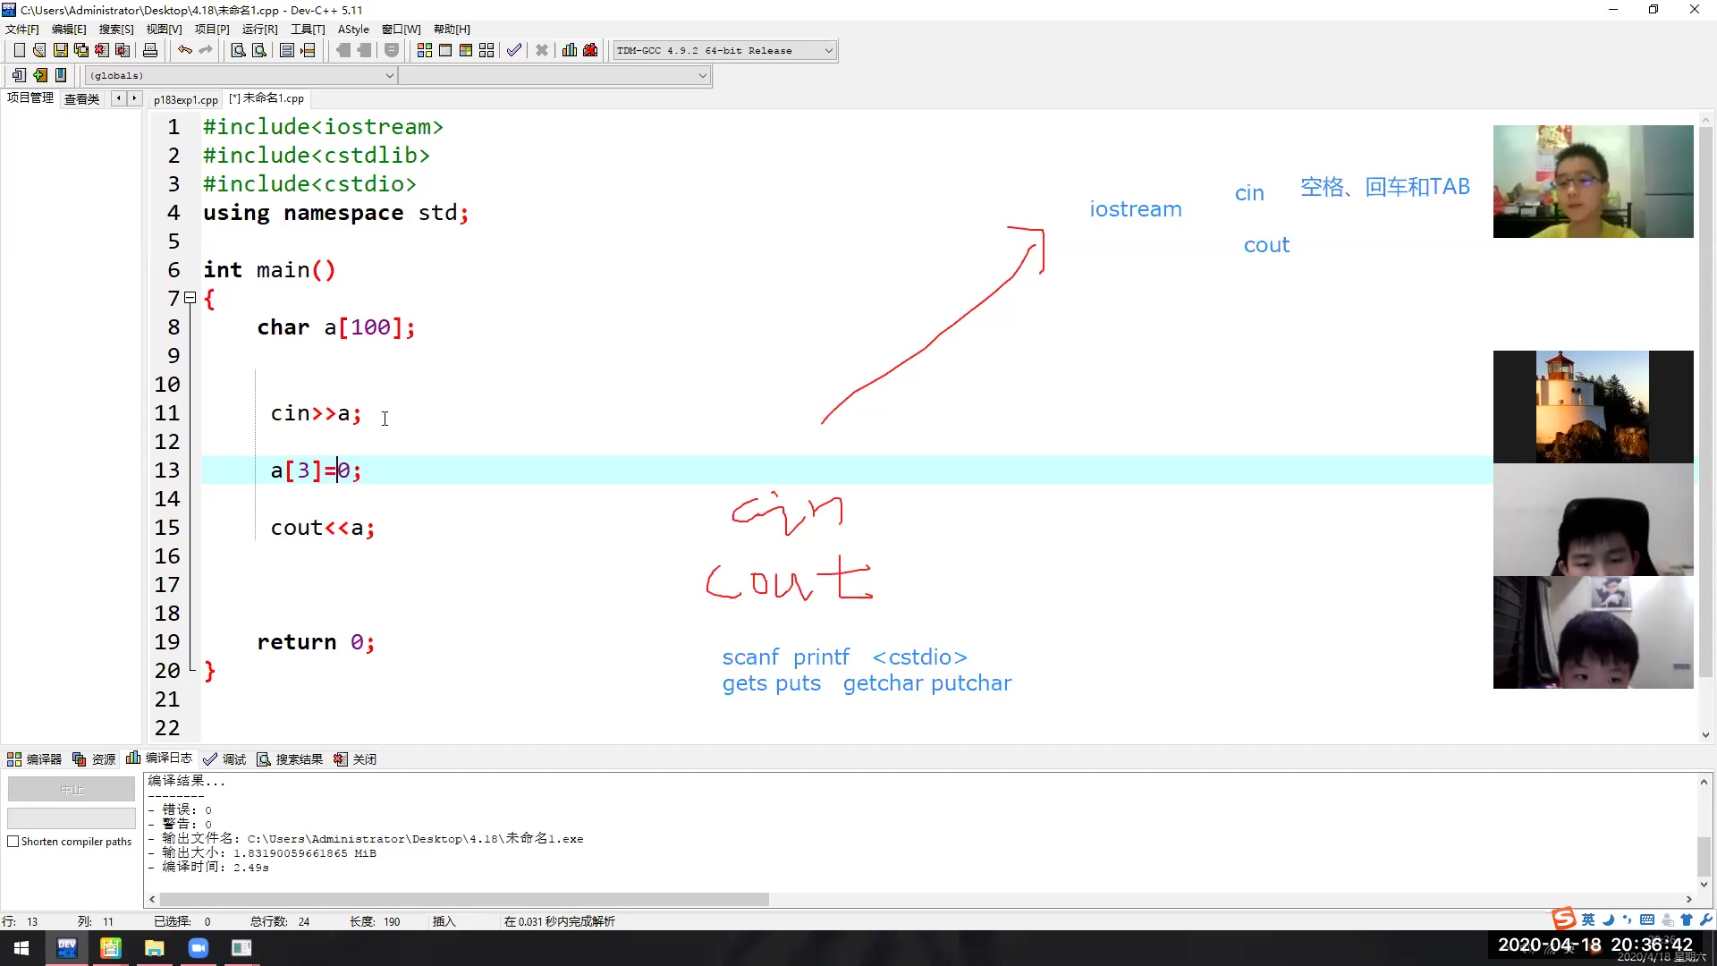
Task: Switch to the p183exp1.cpp tab
Action: (185, 99)
